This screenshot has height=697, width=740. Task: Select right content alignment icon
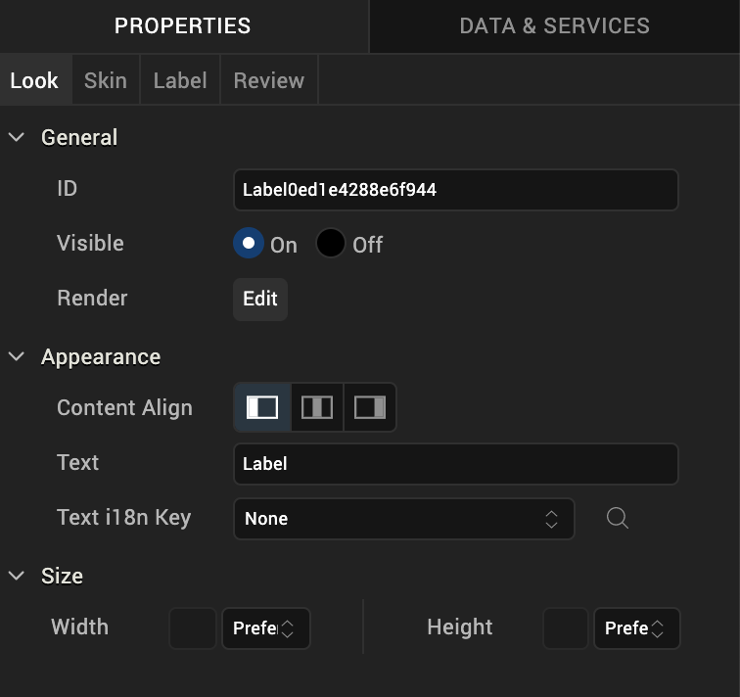tap(370, 407)
